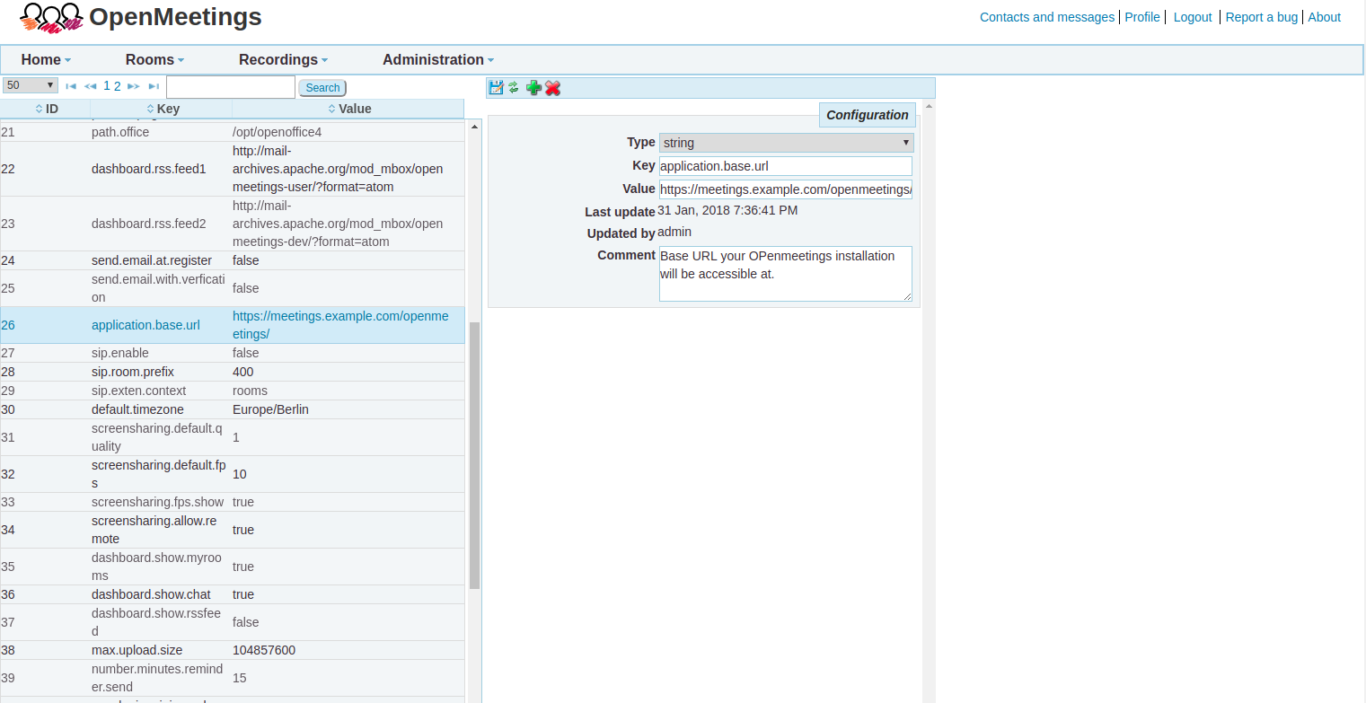Sort table by Key column

coord(162,109)
